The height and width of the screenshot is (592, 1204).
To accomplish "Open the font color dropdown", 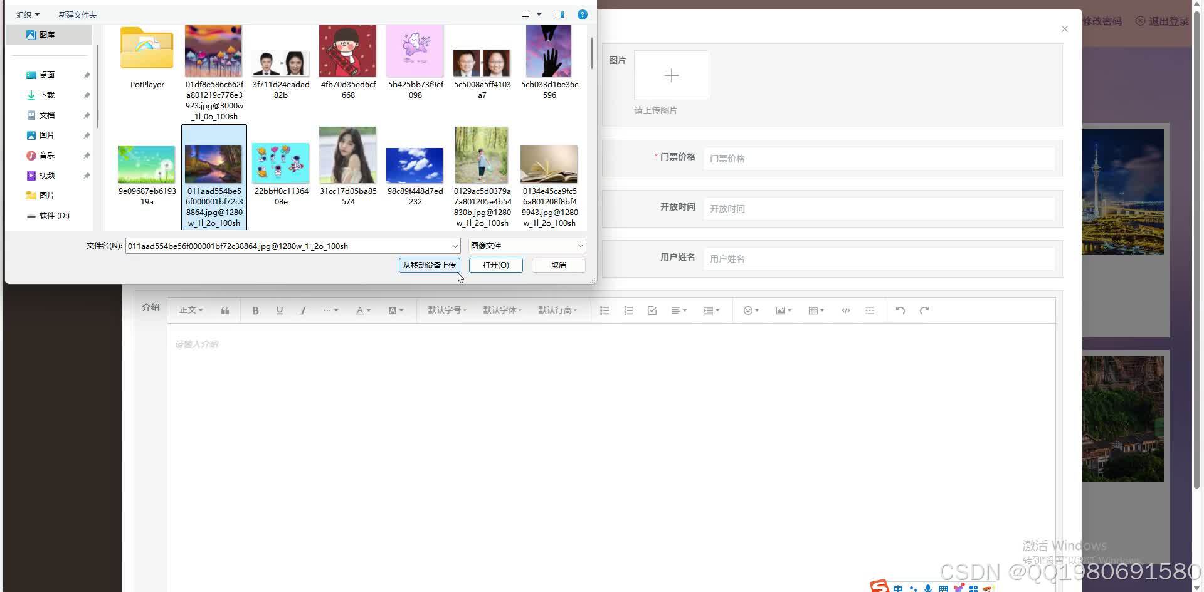I will click(x=362, y=310).
